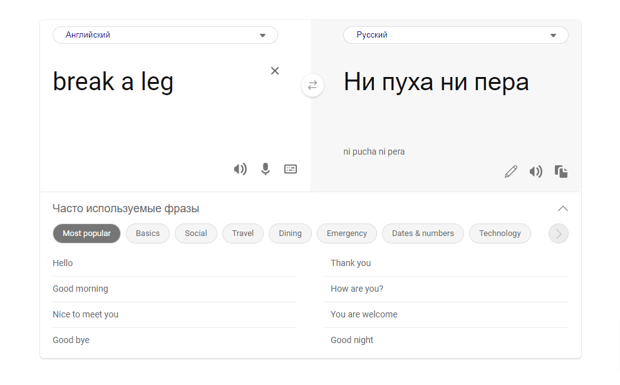Image resolution: width=620 pixels, height=385 pixels.
Task: Swap source and target languages
Action: [x=313, y=85]
